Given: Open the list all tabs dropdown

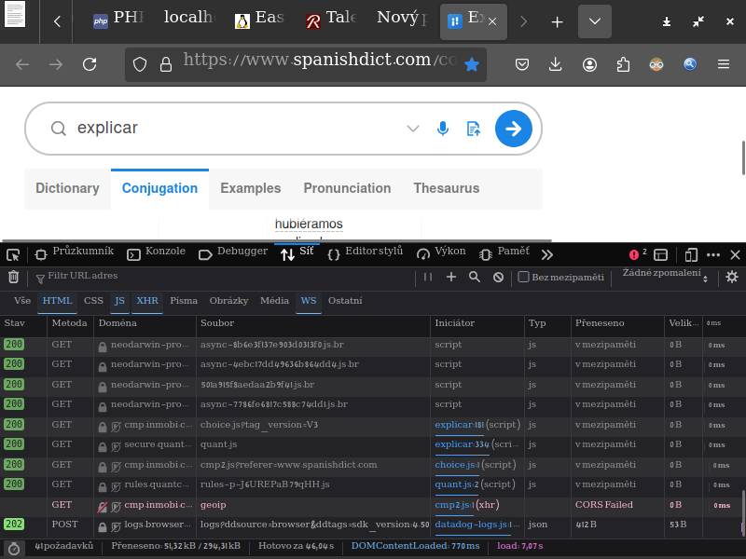Looking at the screenshot, I should coord(595,21).
